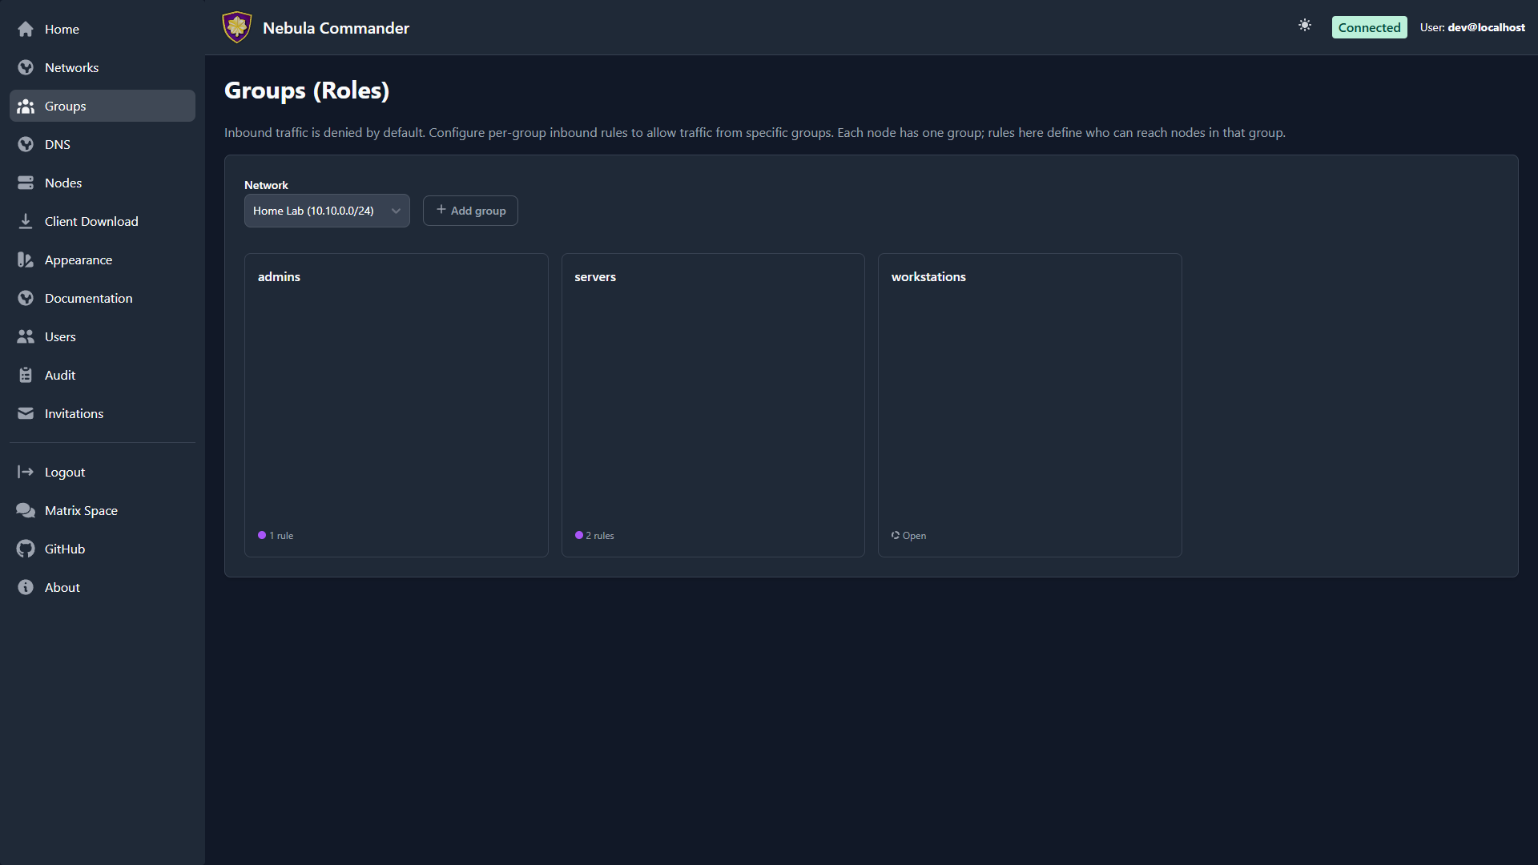
Task: Click the Home house icon in sidebar
Action: 26,29
